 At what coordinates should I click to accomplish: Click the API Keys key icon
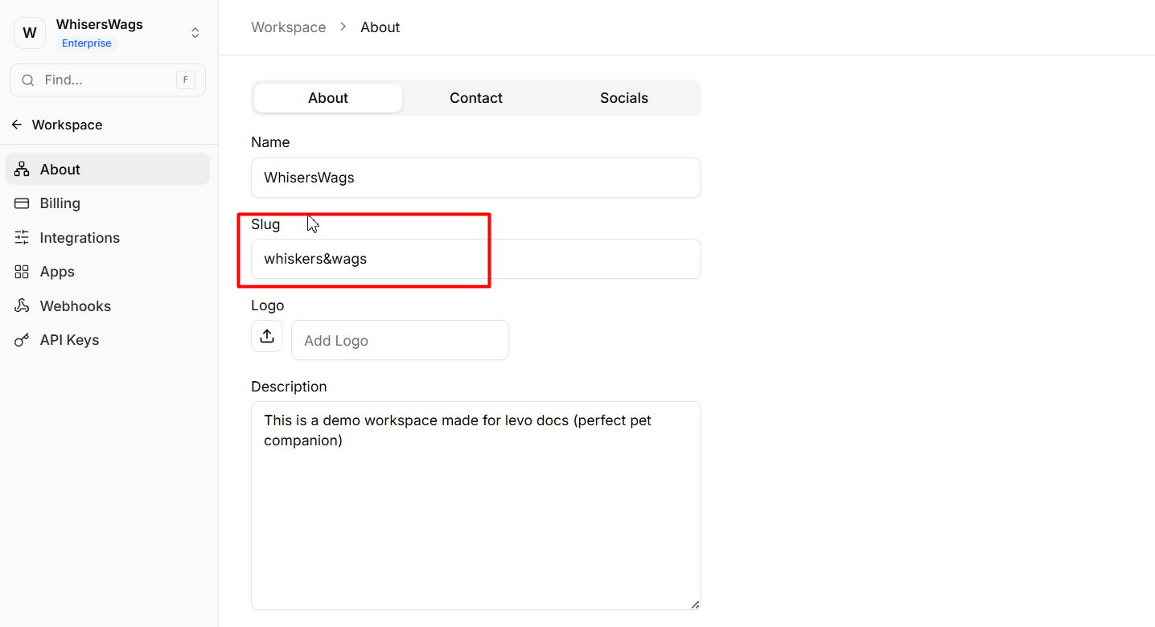click(22, 340)
